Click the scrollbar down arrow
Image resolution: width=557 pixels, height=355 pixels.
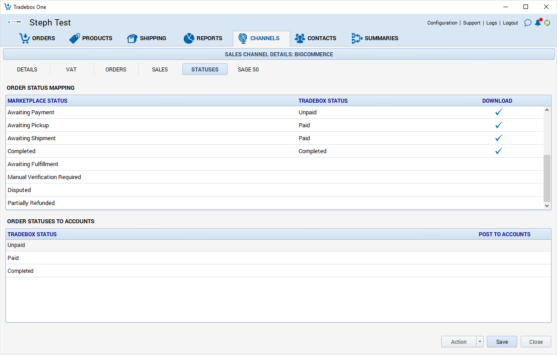pyautogui.click(x=547, y=205)
